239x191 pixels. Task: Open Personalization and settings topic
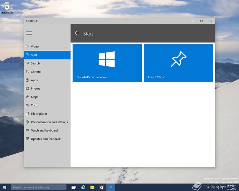(47, 122)
